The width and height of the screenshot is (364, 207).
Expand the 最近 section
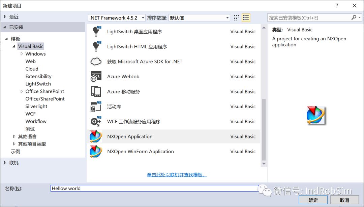pyautogui.click(x=5, y=16)
